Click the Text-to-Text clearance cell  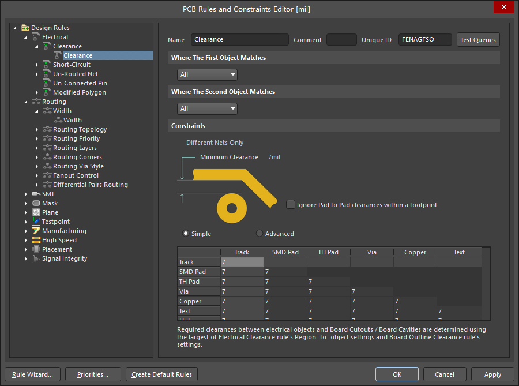[459, 311]
